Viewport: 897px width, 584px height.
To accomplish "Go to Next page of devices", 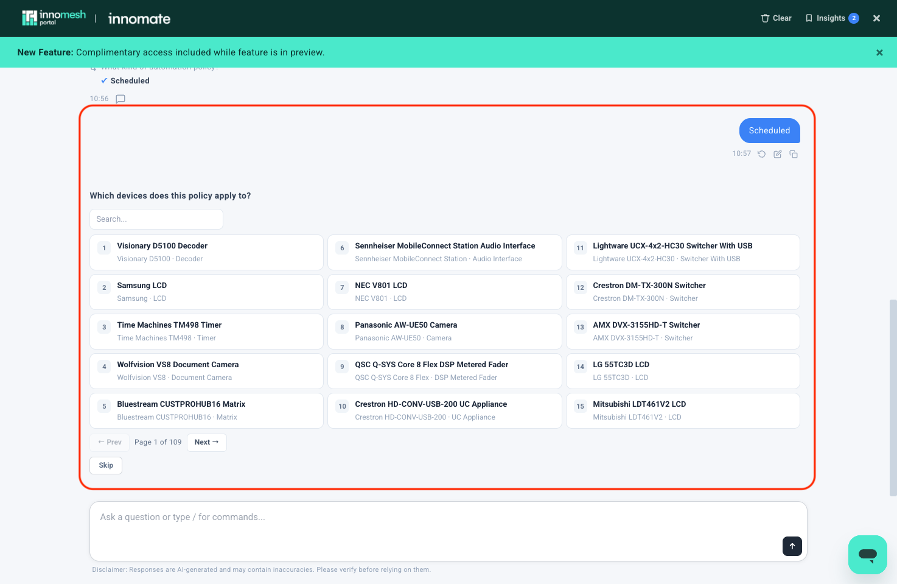I will point(207,443).
